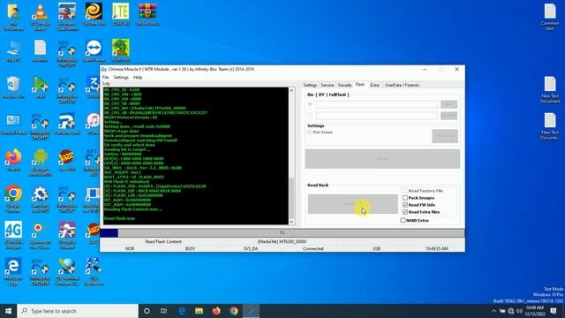Open the VLC media player desktop icon
The width and height of the screenshot is (565, 318).
point(40,16)
